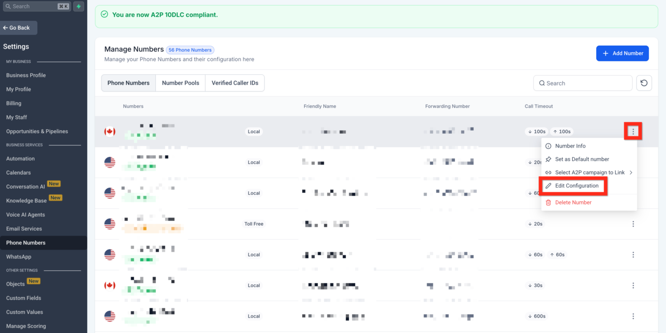
Task: Go to Business Profile settings
Action: (26, 75)
